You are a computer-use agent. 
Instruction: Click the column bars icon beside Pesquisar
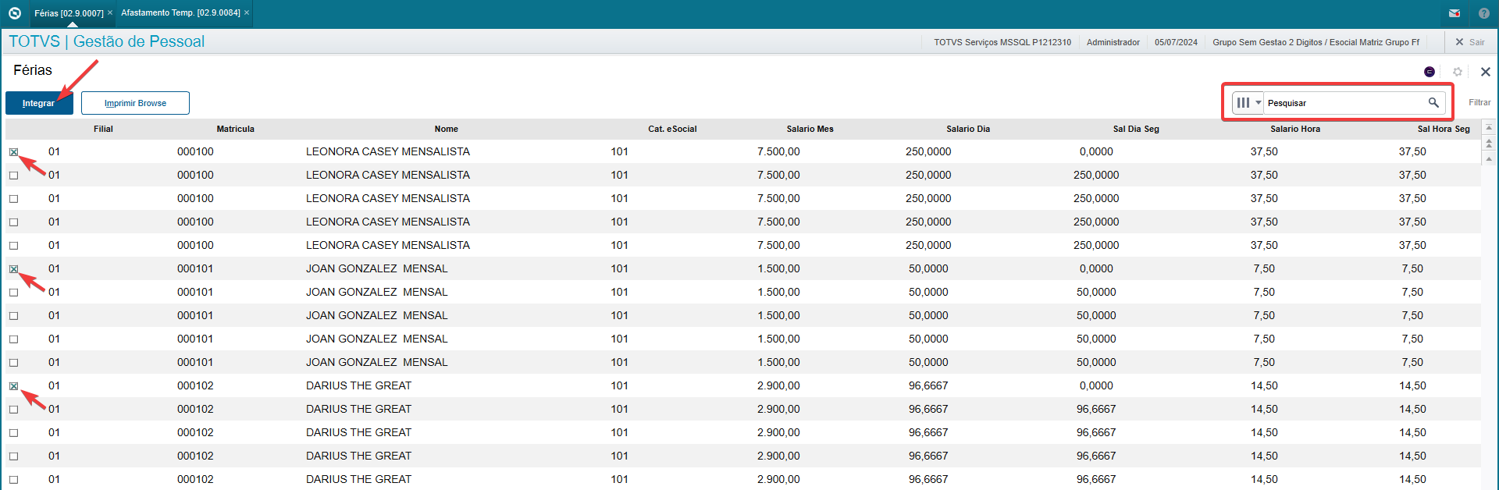1243,102
